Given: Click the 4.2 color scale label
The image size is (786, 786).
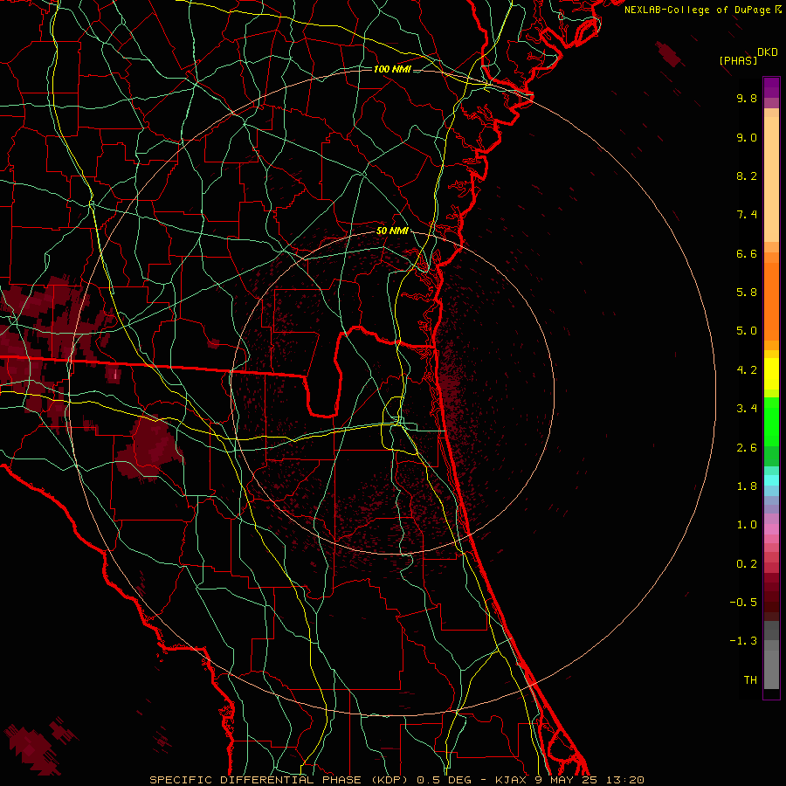Looking at the screenshot, I should coord(747,370).
